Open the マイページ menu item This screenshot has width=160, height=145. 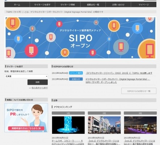144,5
